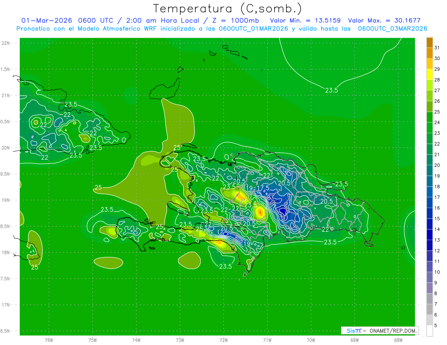Click the "70W" longitude label
Viewport: 447px width, 345px height.
(311, 340)
